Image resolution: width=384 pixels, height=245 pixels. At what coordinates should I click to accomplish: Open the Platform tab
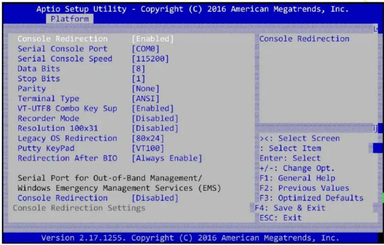(x=69, y=19)
